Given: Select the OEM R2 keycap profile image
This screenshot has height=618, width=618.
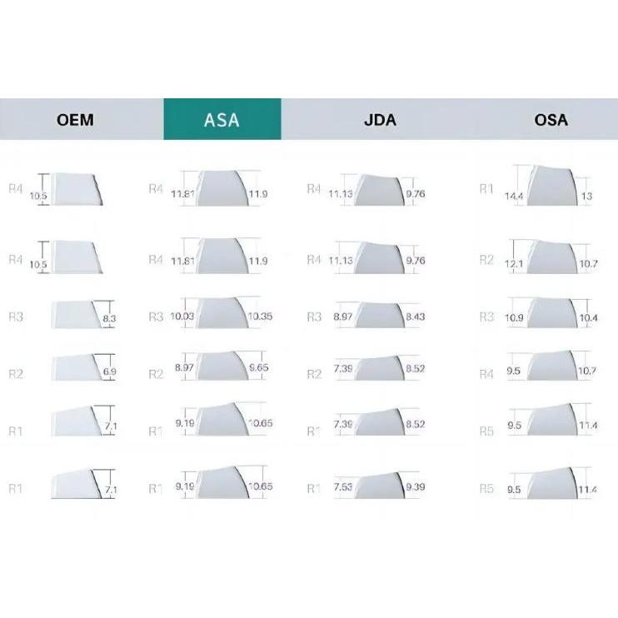Looking at the screenshot, I should [77, 368].
